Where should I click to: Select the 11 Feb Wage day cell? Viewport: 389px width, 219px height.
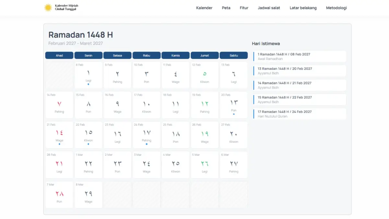(176, 75)
